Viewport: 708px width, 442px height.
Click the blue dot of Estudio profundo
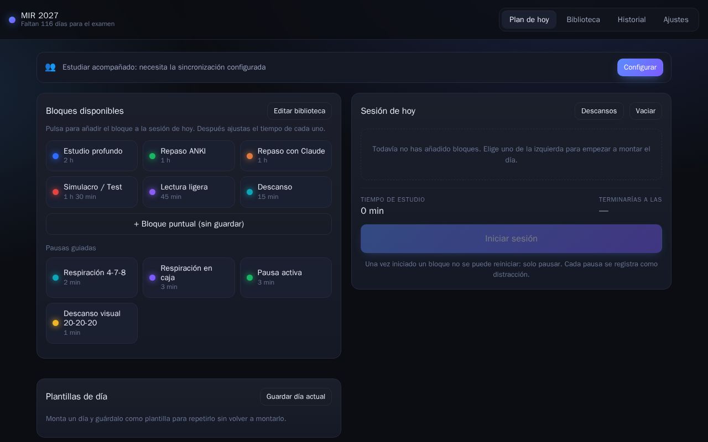click(55, 156)
